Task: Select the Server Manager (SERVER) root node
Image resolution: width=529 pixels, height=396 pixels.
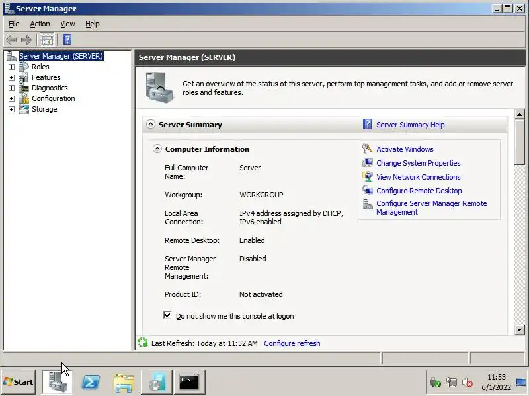Action: [61, 56]
